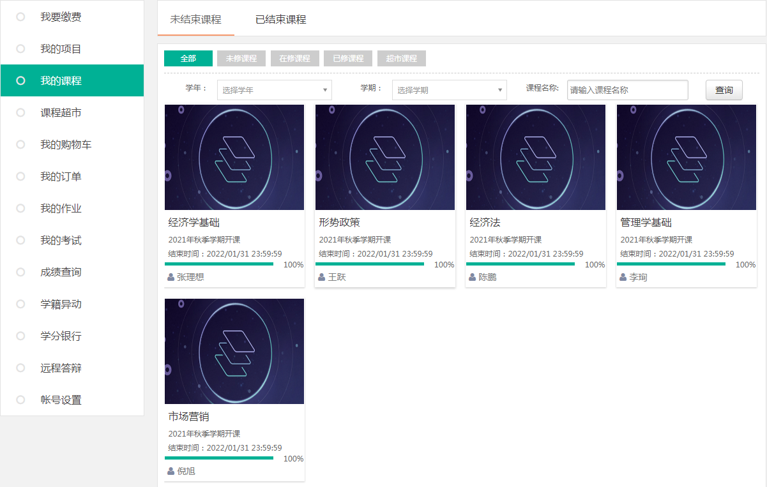Click the 形势政策 progress bar
This screenshot has width=767, height=487.
370,264
